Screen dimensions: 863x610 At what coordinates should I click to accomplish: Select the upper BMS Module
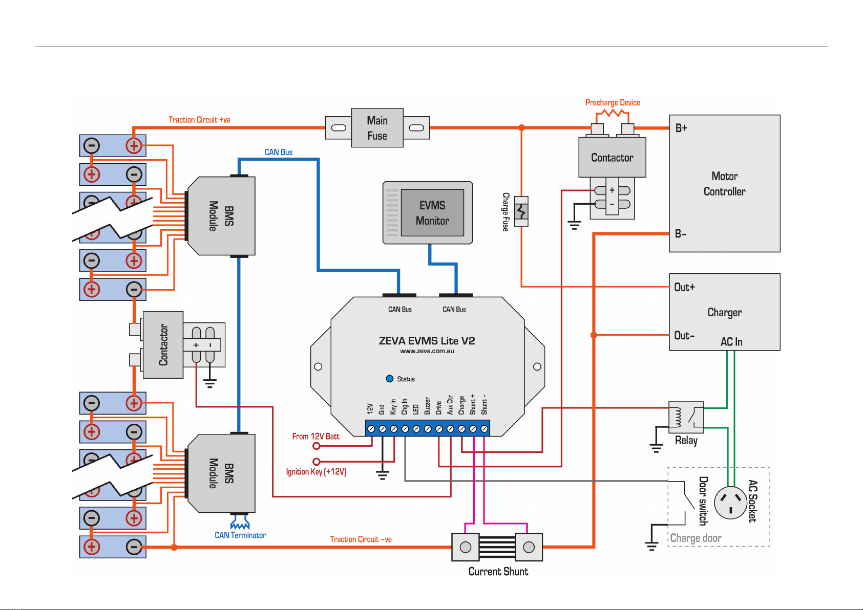pyautogui.click(x=221, y=216)
